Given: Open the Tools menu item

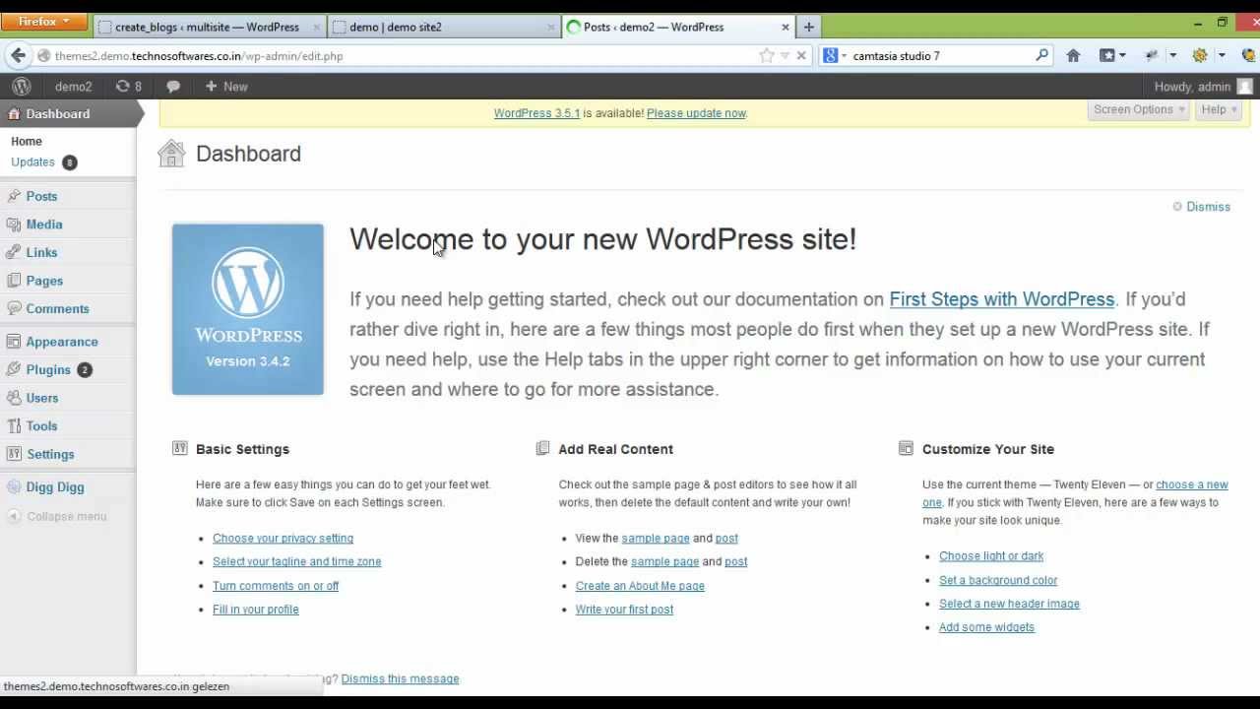Looking at the screenshot, I should pos(41,426).
